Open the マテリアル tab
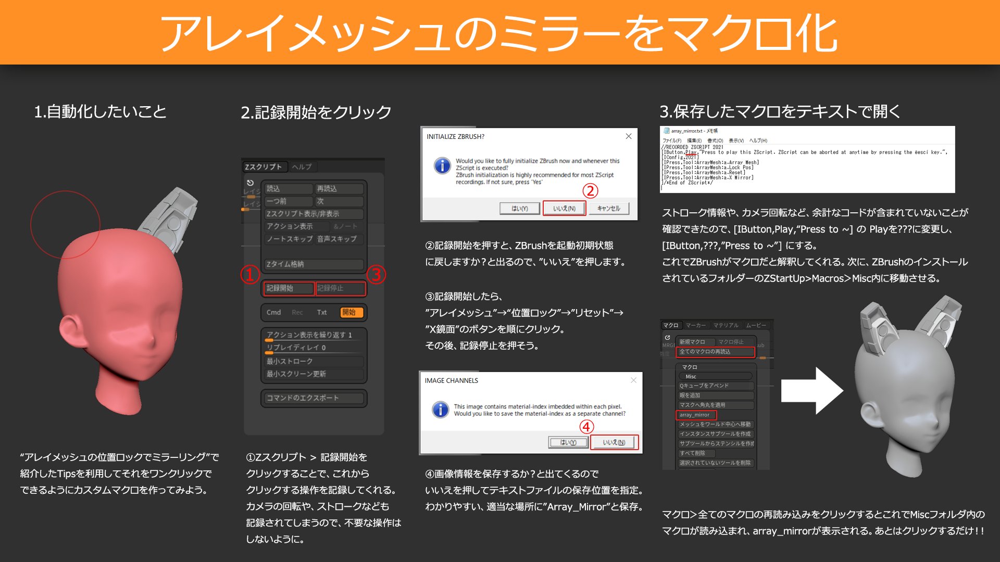Viewport: 1000px width, 562px height. click(726, 325)
